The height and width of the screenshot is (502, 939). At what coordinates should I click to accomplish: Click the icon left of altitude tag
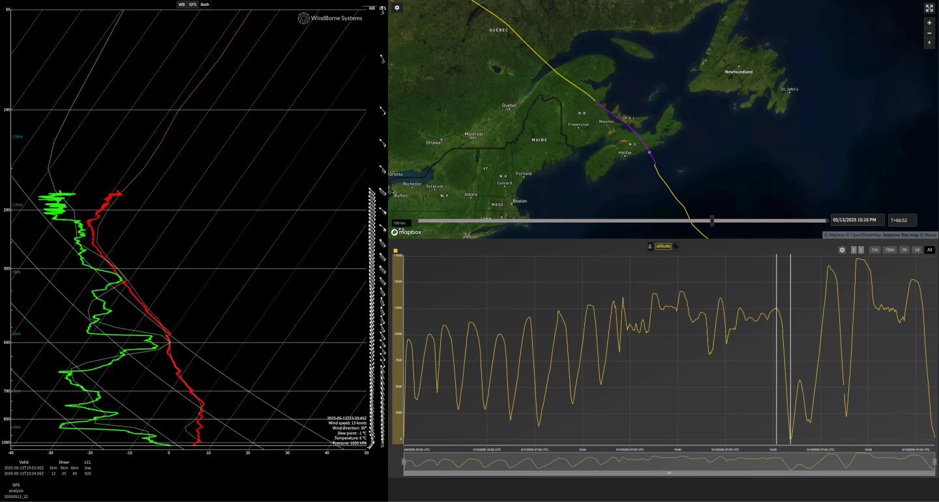click(x=649, y=246)
